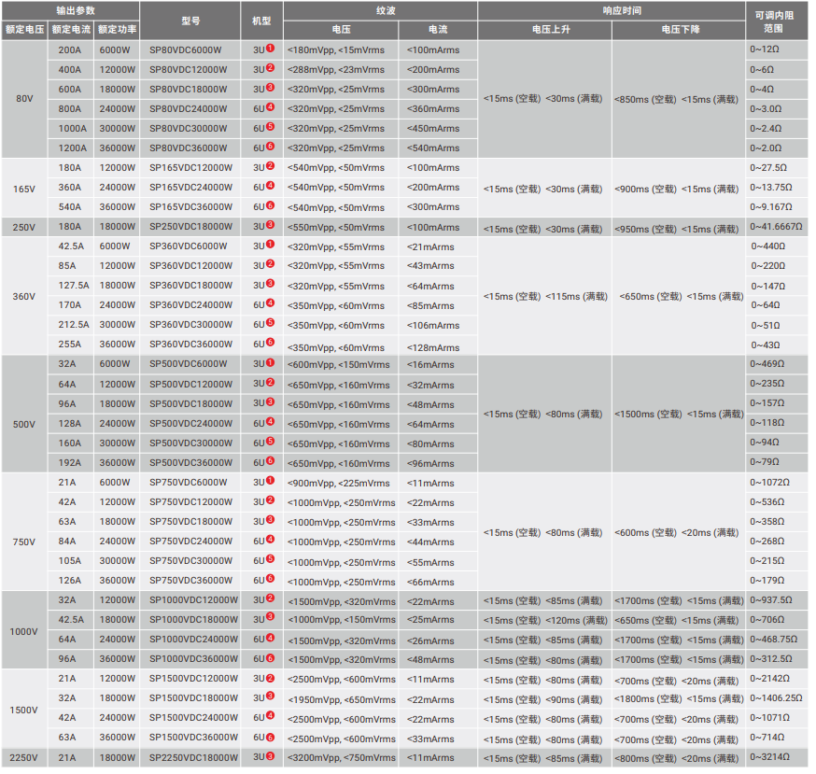816x774 pixels.
Task: Click the 纹波 column group header
Action: (x=379, y=11)
